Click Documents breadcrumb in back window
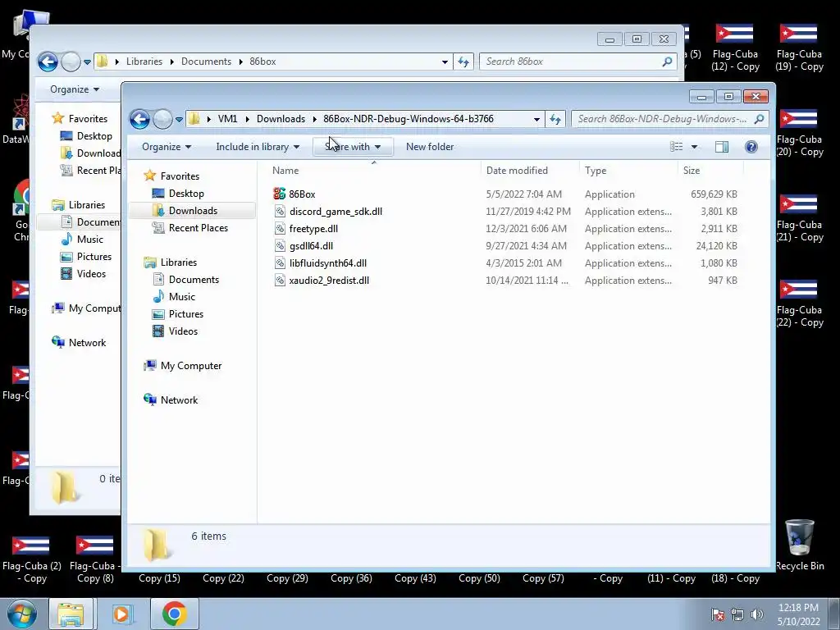Image resolution: width=840 pixels, height=630 pixels. tap(206, 62)
